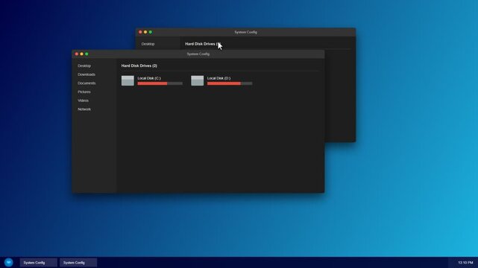Image resolution: width=478 pixels, height=268 pixels.
Task: Select Desktop in the back System Config window
Action: 148,44
